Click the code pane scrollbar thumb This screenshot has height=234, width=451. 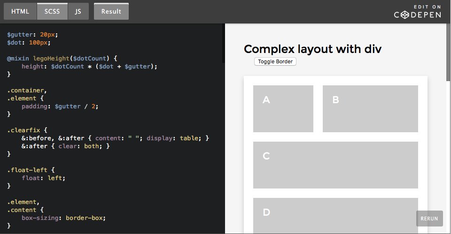click(x=223, y=43)
